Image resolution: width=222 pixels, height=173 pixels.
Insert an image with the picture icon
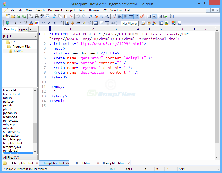pos(67,23)
